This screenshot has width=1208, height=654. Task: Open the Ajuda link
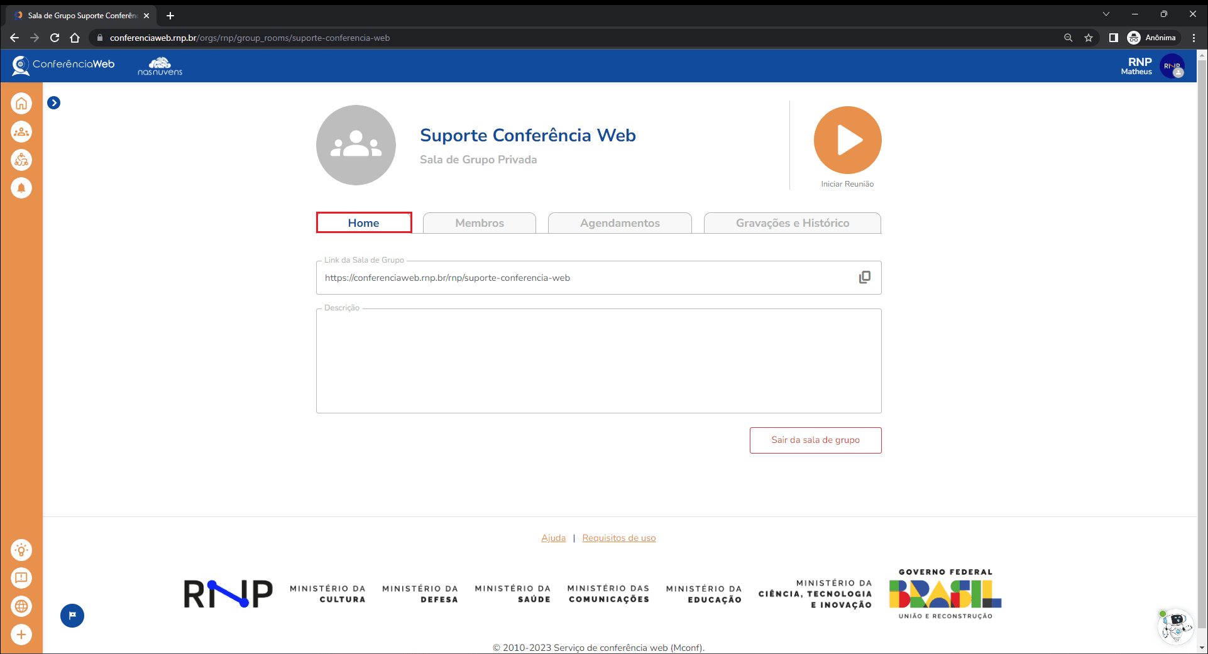tap(553, 538)
